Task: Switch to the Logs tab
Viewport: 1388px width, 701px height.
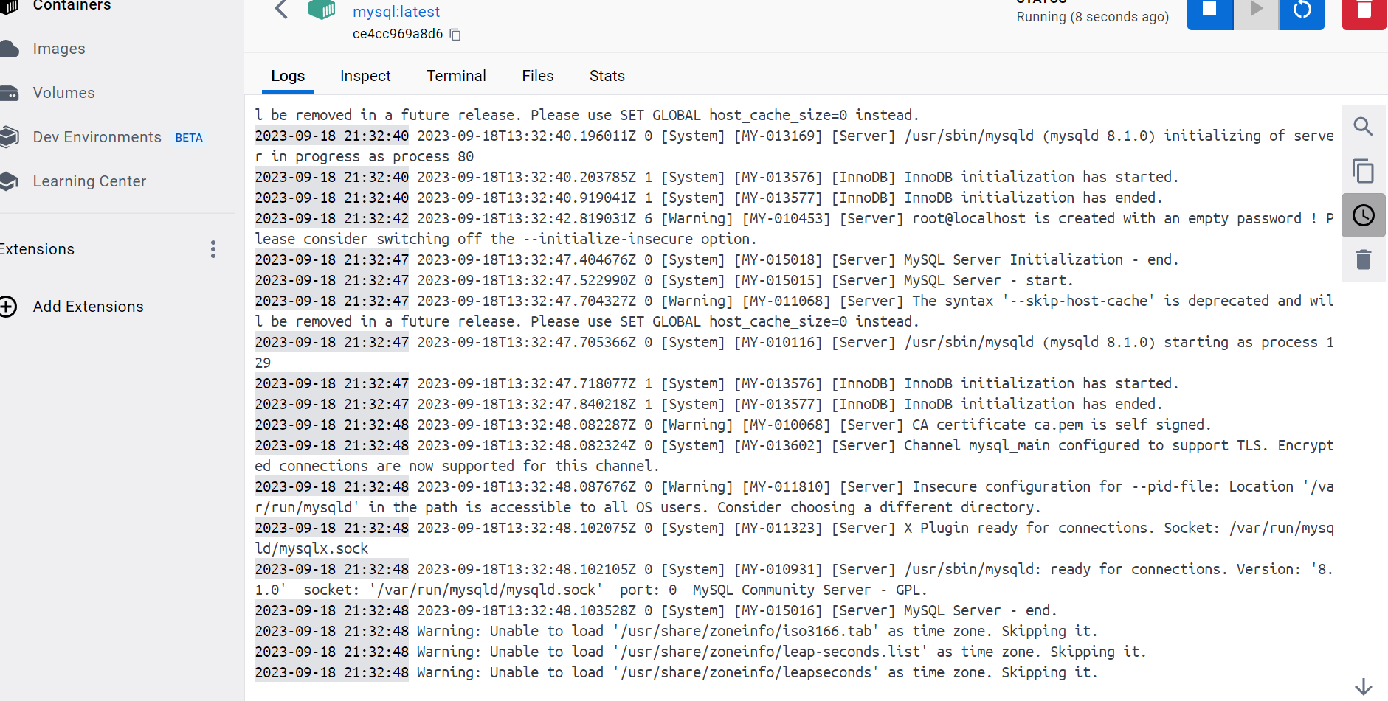Action: tap(288, 76)
